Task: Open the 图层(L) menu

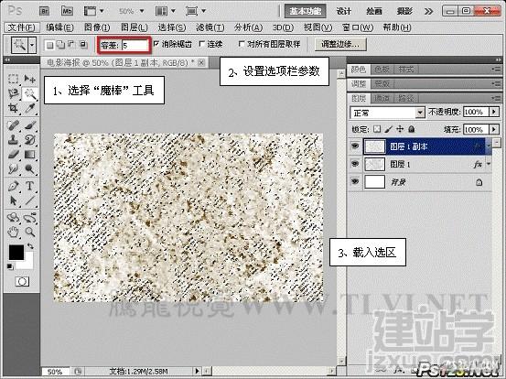Action: tap(135, 27)
